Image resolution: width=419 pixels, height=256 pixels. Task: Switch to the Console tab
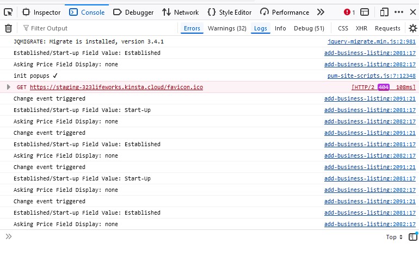pos(87,13)
